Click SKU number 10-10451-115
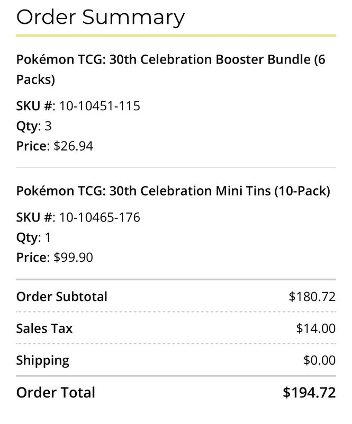Screen dimensions: 352x424 [x=100, y=105]
